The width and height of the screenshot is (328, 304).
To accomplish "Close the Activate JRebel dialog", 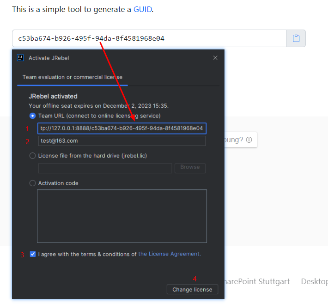I will coord(215,58).
